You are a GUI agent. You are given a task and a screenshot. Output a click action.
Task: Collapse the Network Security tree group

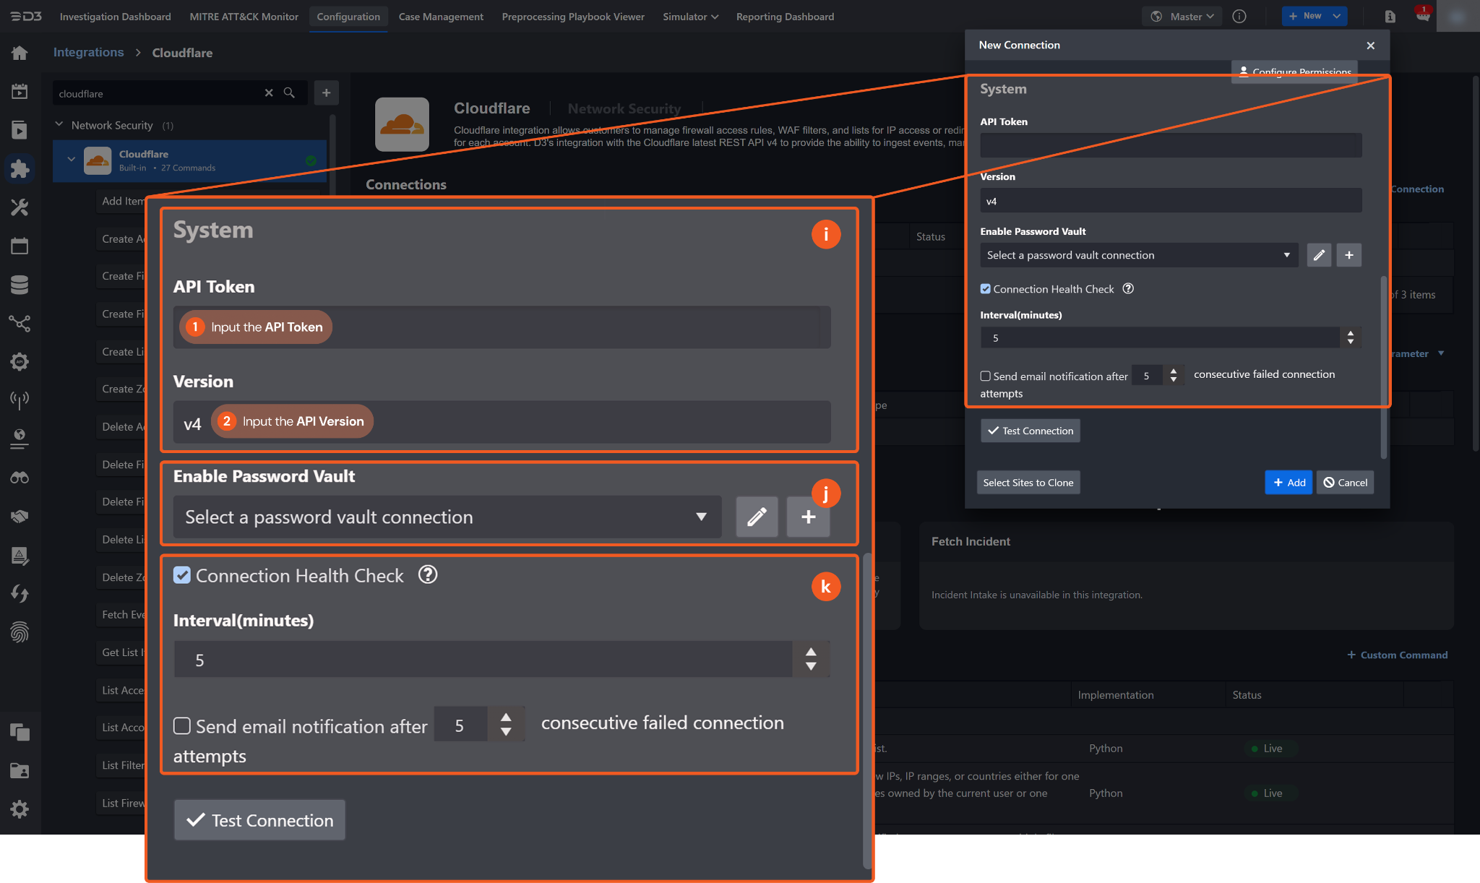(x=59, y=125)
